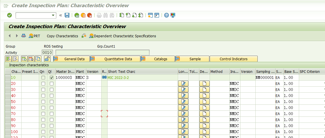Save the inspection plan with diskette icon
Viewport: 325px width, 138px height.
click(x=67, y=15)
